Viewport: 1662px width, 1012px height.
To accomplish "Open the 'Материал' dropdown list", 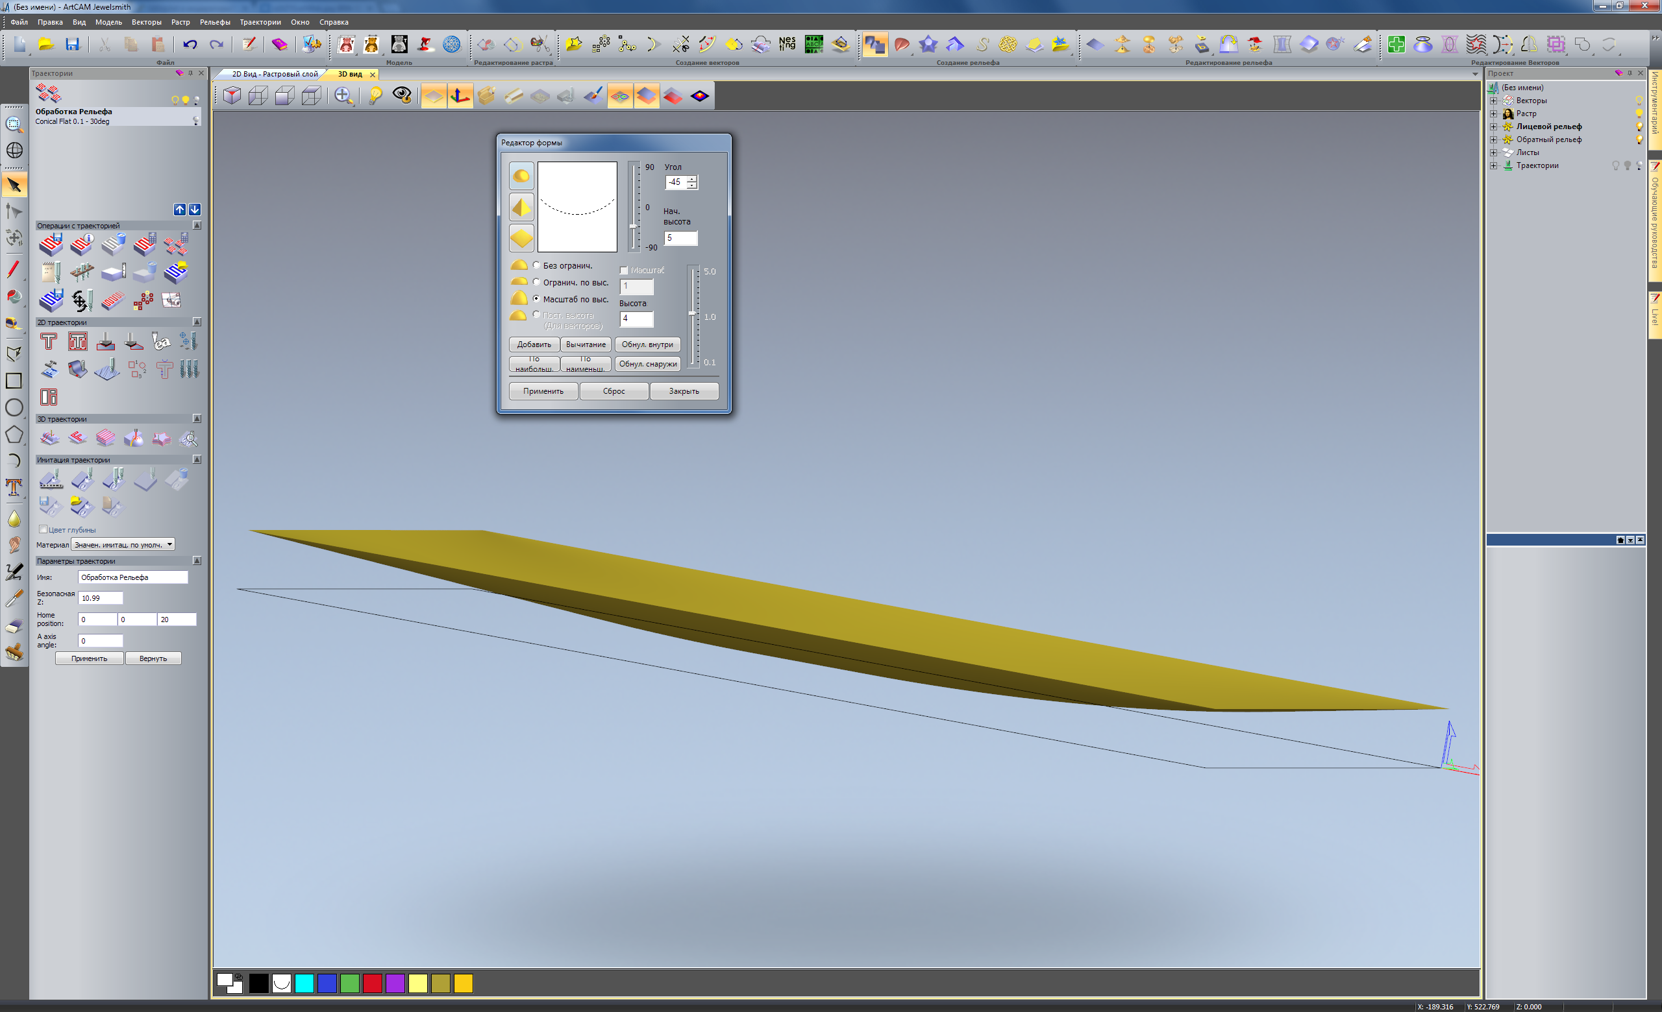I will coord(169,544).
